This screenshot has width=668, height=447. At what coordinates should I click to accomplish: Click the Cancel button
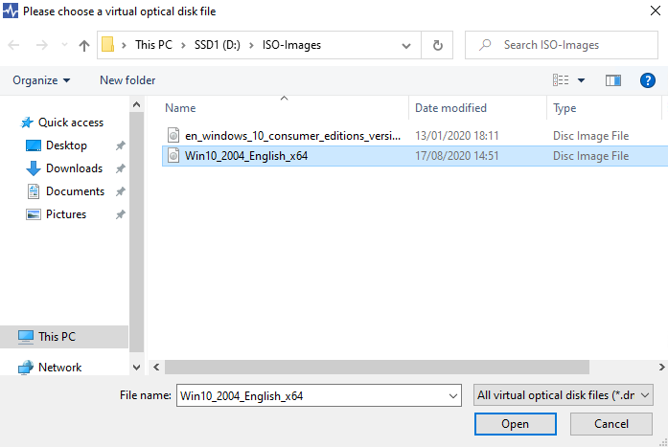pos(611,424)
